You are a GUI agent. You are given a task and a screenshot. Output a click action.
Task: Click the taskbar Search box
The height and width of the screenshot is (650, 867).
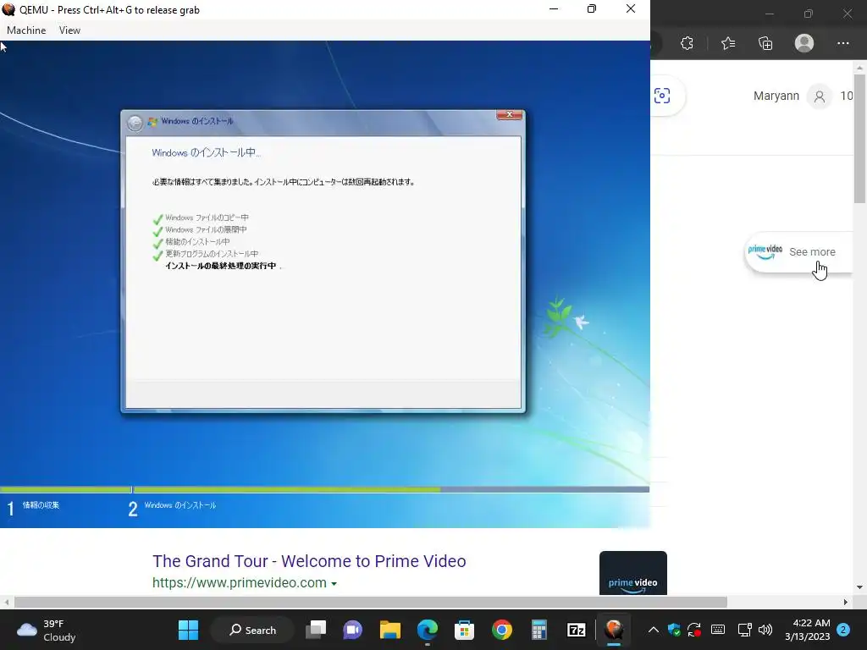click(252, 630)
